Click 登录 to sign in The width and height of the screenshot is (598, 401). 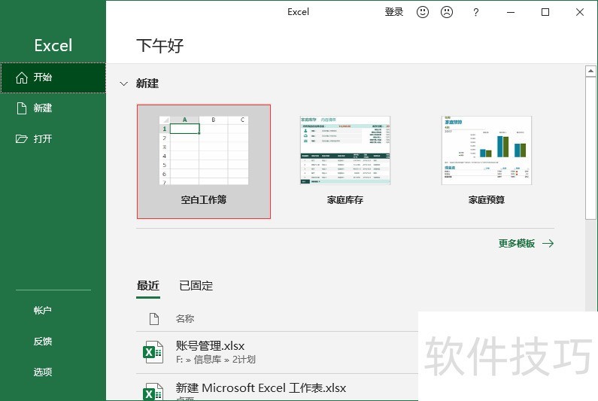point(394,12)
